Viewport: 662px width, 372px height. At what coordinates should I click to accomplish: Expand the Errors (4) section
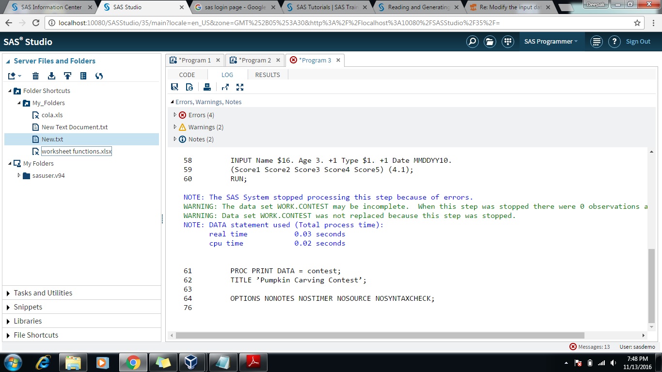175,115
